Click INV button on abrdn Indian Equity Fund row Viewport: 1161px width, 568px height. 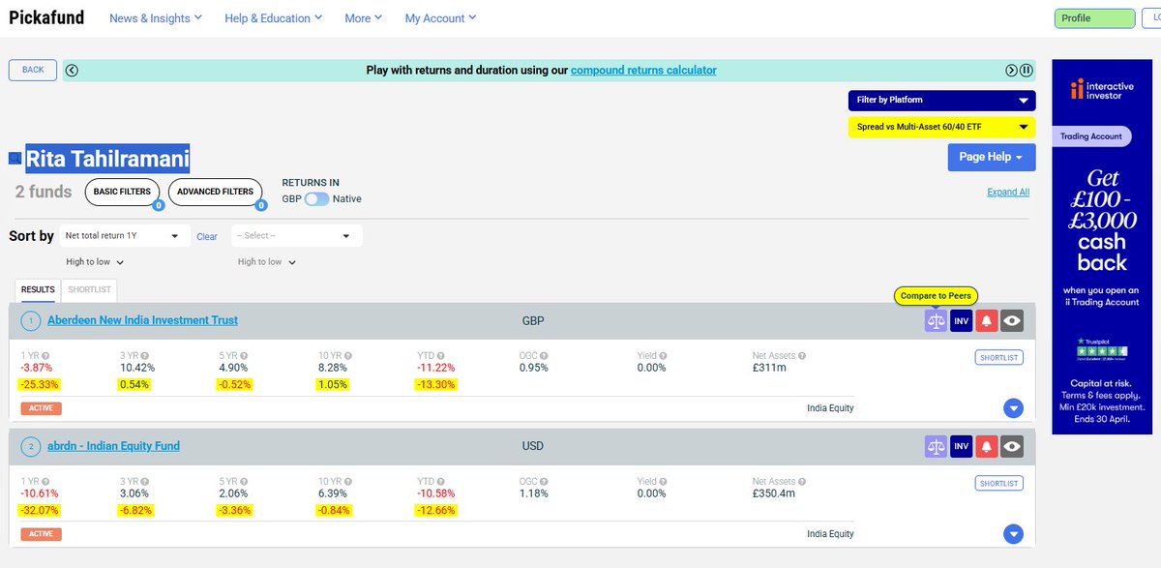[961, 446]
